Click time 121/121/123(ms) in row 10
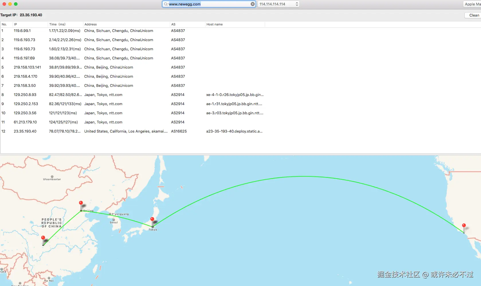The image size is (481, 286). (63, 113)
